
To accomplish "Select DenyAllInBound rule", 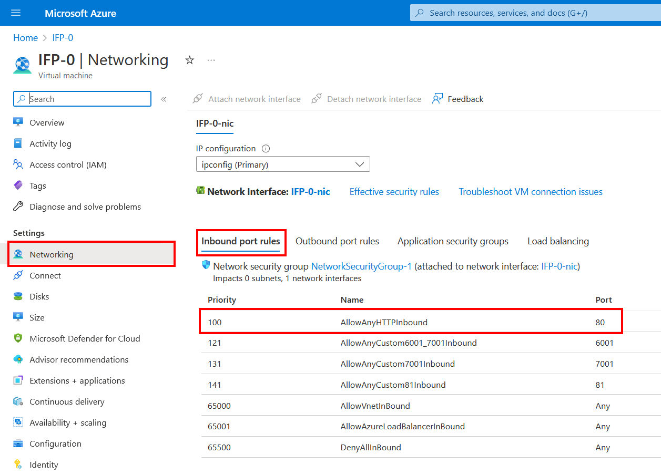I will (x=431, y=448).
